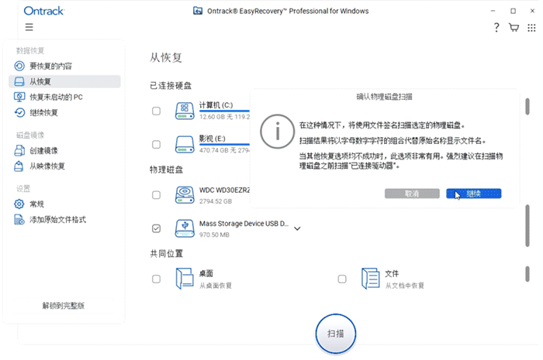
Task: Click the 继续恢复 clock icon
Action: [19, 112]
